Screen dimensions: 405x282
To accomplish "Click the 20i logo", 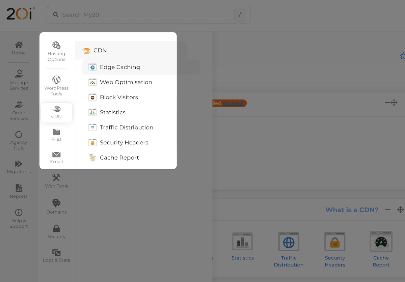I will (x=21, y=13).
